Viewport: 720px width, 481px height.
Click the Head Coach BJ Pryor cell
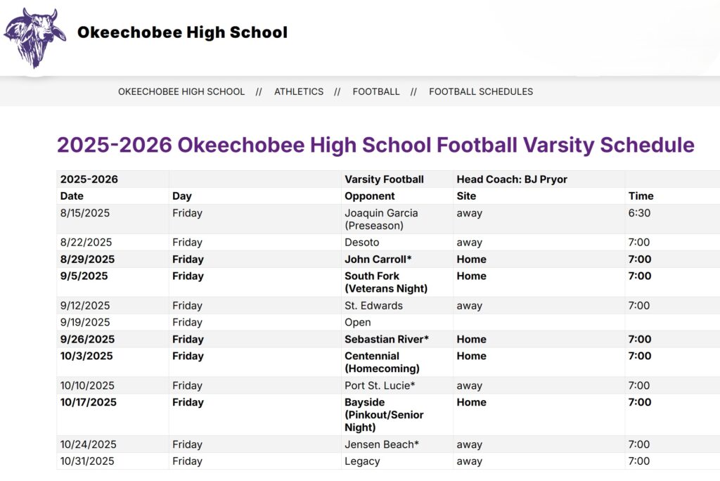(x=512, y=179)
